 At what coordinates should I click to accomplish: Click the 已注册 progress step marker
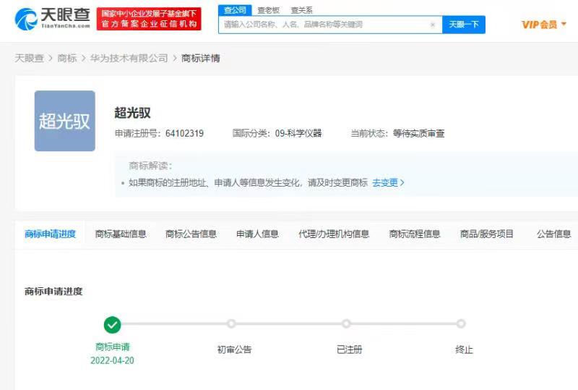(346, 324)
